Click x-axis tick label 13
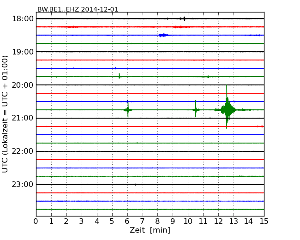300x240 pixels. point(234,221)
